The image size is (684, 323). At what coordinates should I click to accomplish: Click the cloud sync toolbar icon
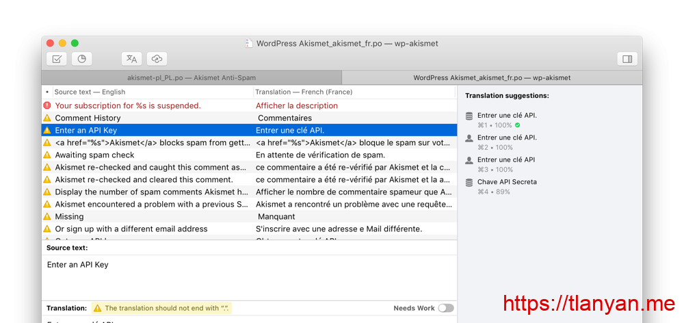point(157,59)
